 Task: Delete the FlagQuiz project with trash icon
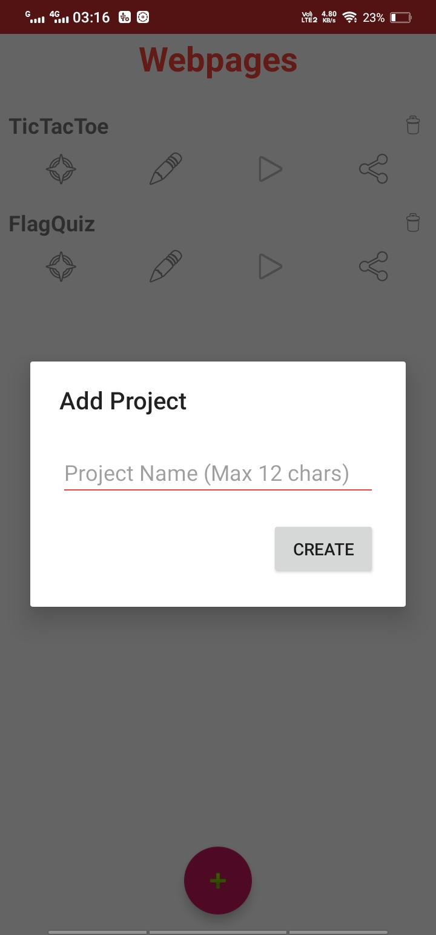[412, 222]
